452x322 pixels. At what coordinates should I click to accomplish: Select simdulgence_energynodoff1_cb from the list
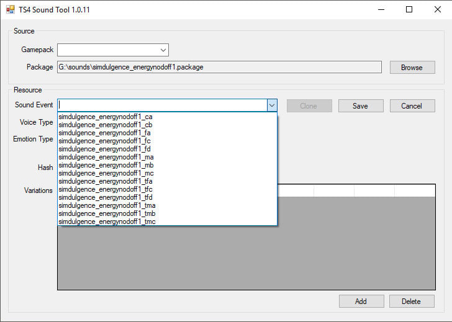point(167,125)
